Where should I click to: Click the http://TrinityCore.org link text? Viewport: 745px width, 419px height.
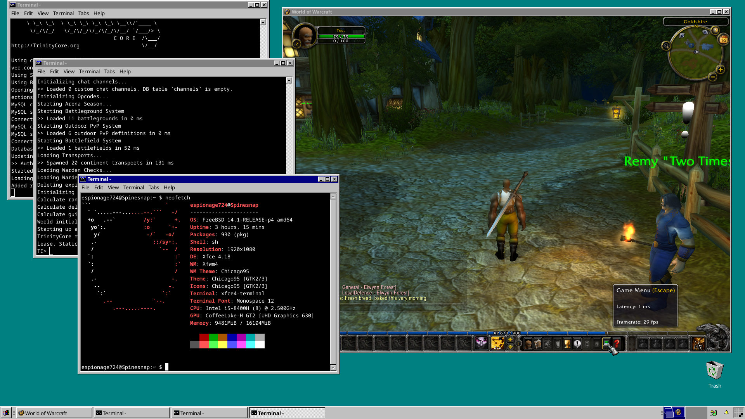pos(45,45)
